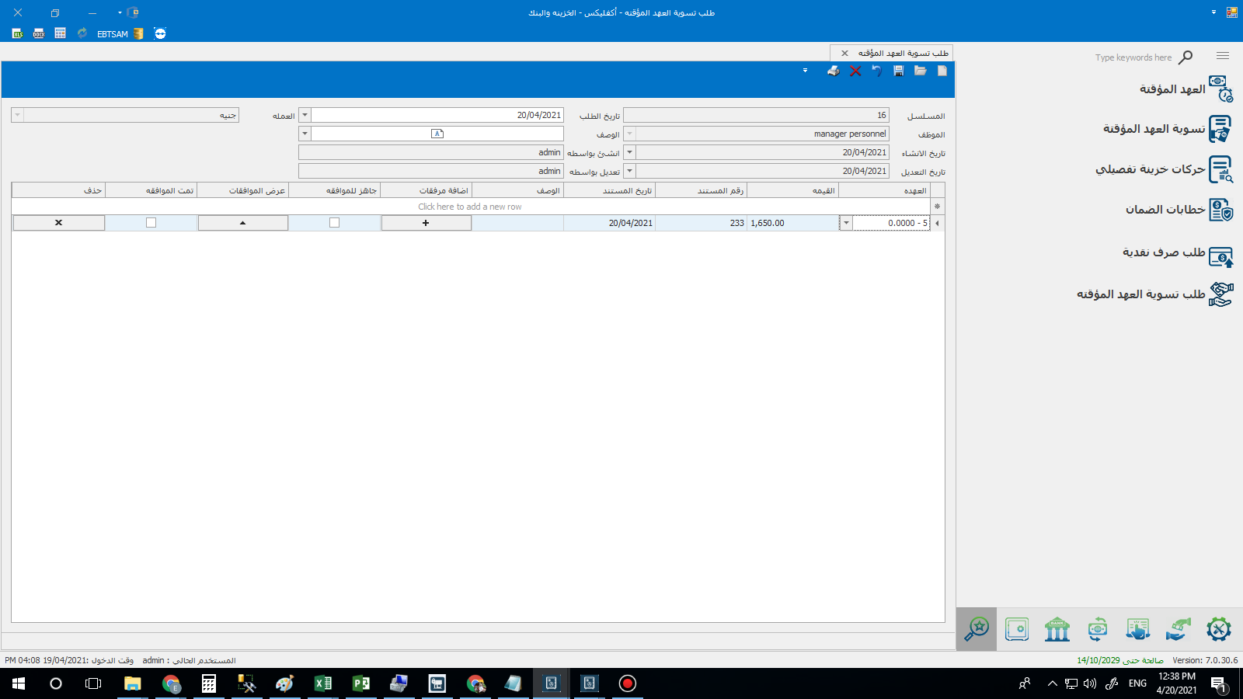
Task: Click the red X delete toolbar icon
Action: pos(855,71)
